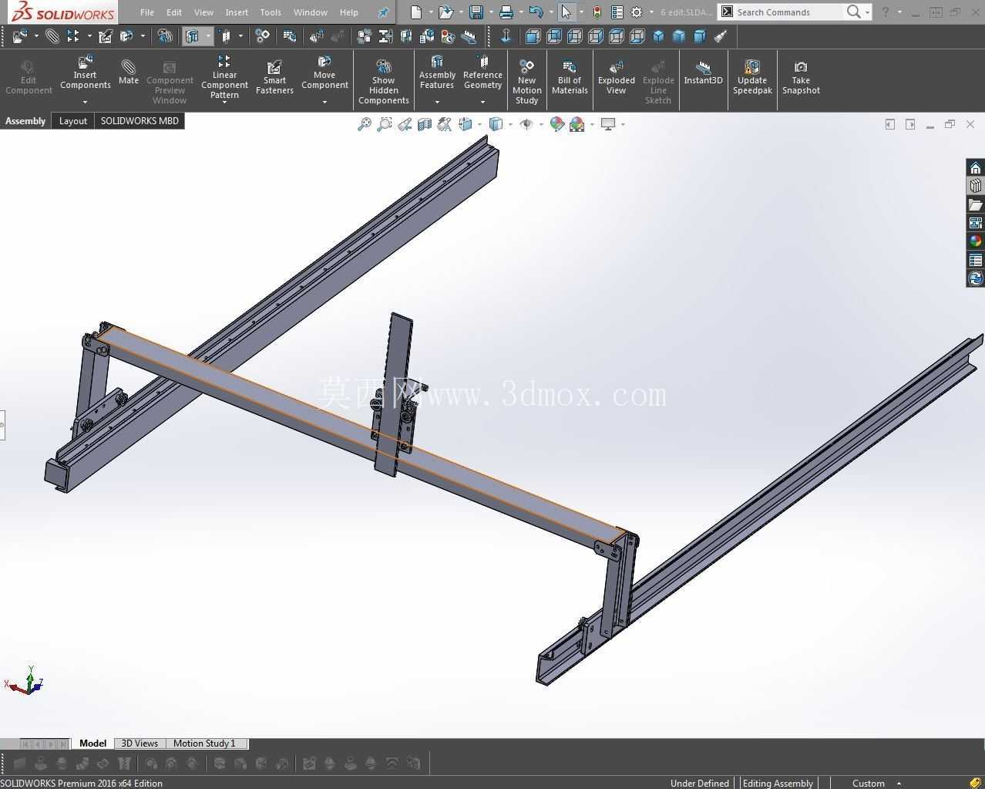This screenshot has height=789, width=985.
Task: Expand the Assembly Features dropdown arrow
Action: (437, 102)
